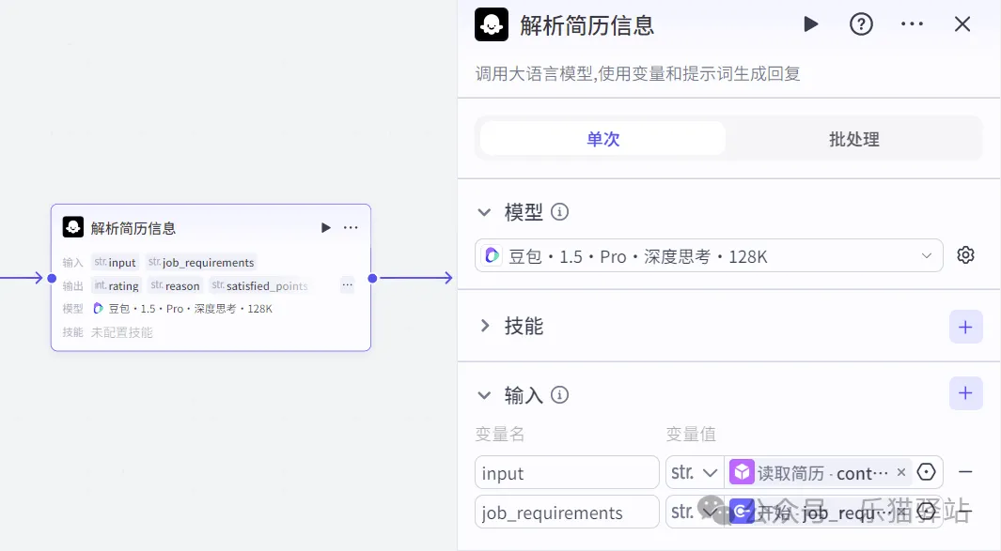Collapse the 模型 section
Viewport: 1001px width, 551px height.
pos(485,212)
